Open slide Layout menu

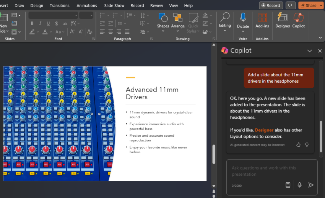pos(16,15)
